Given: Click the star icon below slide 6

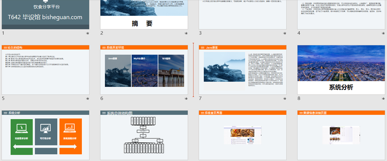Looking at the screenshot, I should tap(186, 99).
